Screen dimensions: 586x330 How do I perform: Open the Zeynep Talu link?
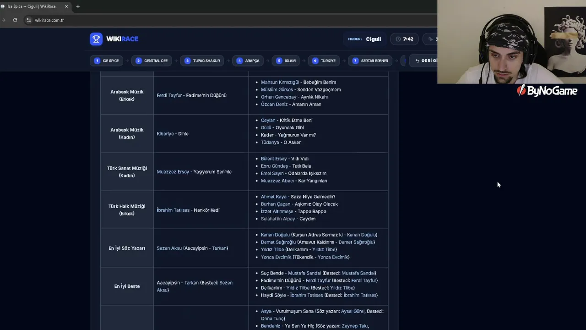pos(354,326)
